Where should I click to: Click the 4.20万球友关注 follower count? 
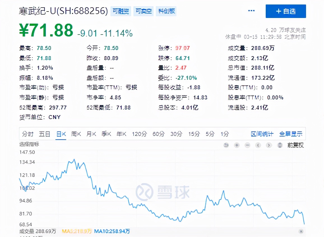coord(286,30)
